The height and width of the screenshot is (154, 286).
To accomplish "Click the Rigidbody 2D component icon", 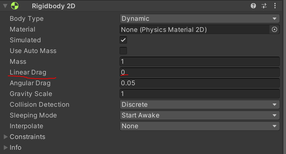I will pos(15,6).
